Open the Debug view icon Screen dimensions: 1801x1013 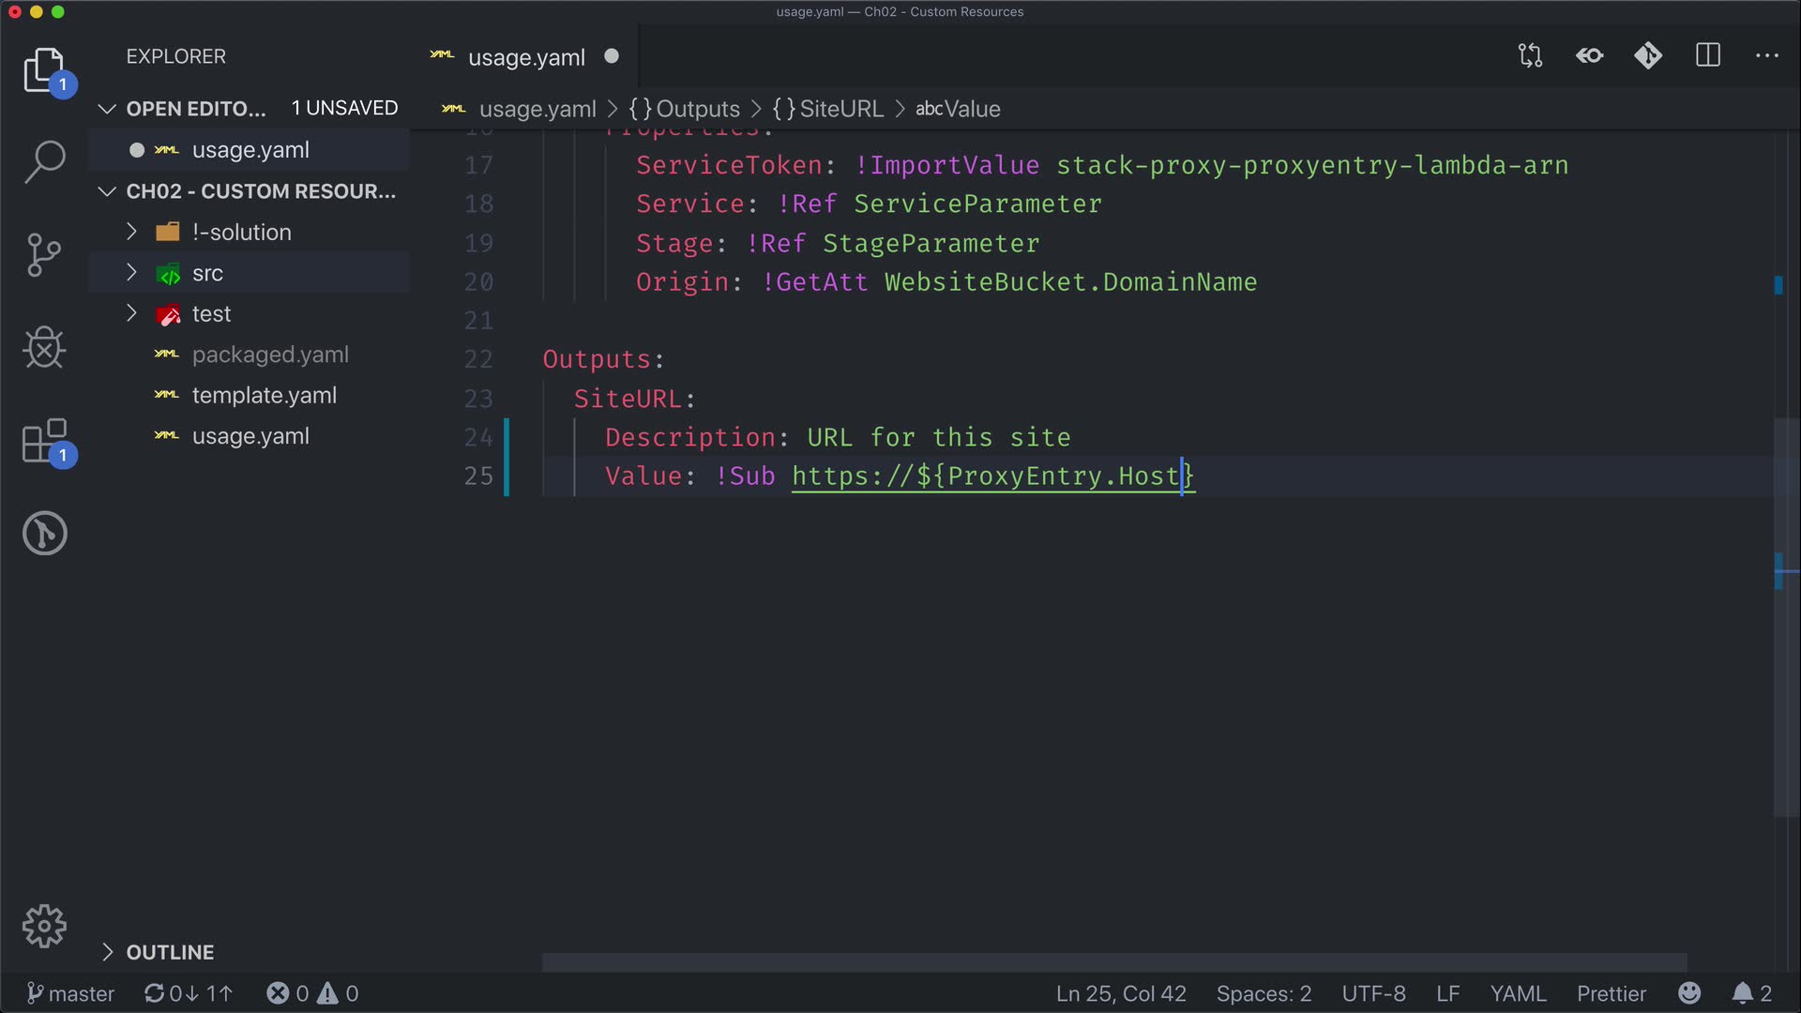tap(44, 347)
